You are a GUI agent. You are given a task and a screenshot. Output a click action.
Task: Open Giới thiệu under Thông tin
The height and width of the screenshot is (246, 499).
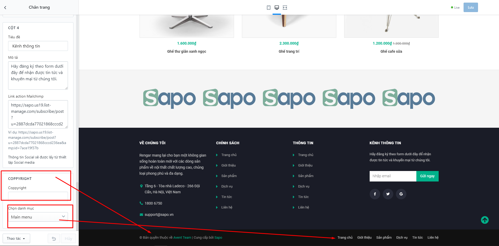click(305, 165)
